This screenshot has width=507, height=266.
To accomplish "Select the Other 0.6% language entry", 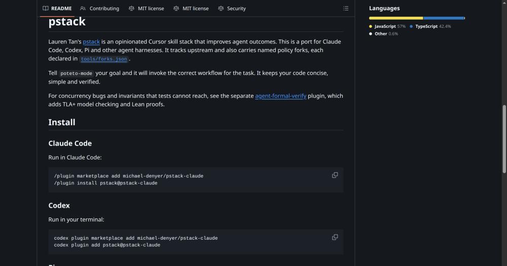I will (383, 33).
